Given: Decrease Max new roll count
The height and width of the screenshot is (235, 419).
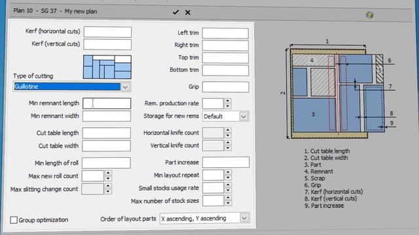Looking at the screenshot, I should click(x=108, y=178).
